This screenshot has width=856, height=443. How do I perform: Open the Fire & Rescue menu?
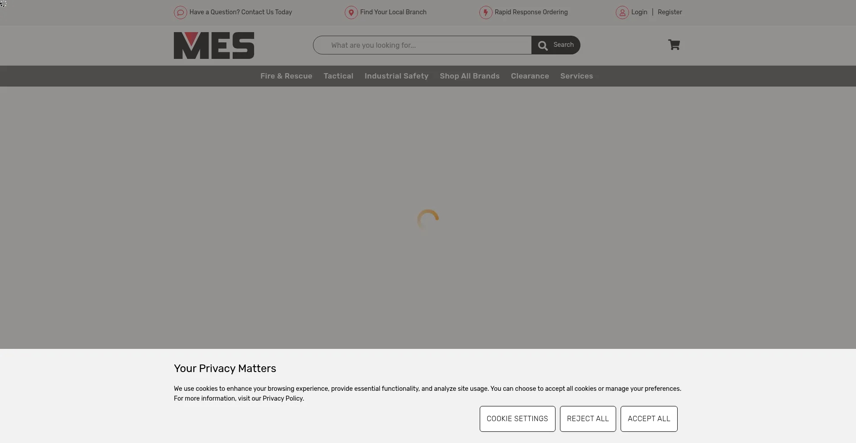click(286, 76)
